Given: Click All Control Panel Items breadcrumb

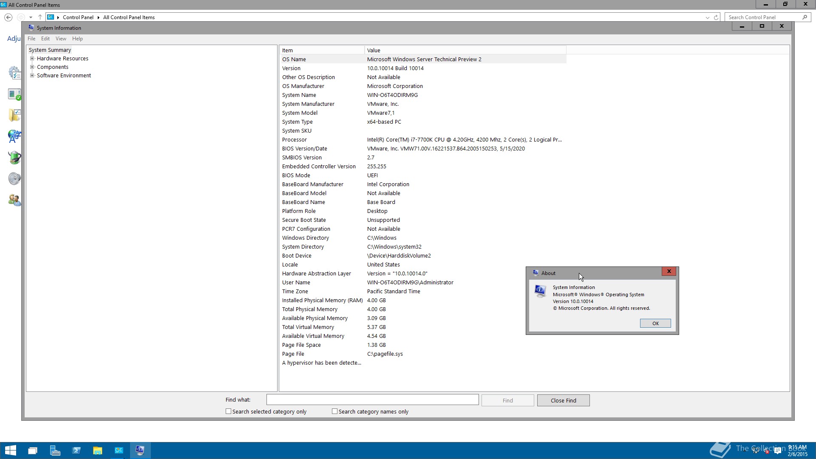Looking at the screenshot, I should [x=129, y=17].
